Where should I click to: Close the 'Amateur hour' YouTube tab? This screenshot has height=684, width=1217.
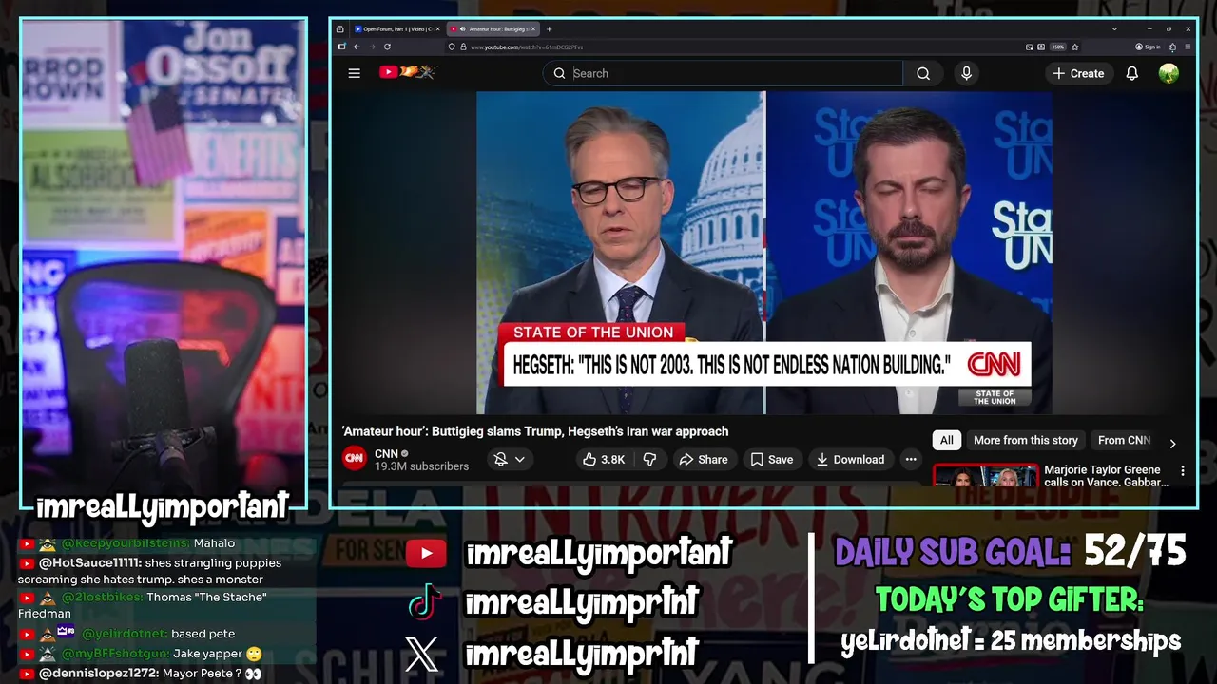[533, 29]
